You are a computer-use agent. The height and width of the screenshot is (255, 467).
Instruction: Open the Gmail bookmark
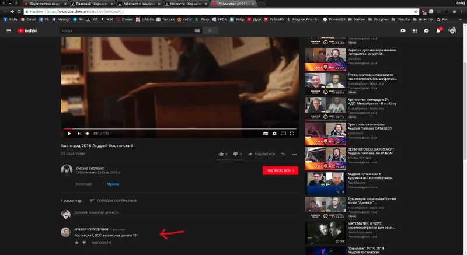[x=29, y=19]
